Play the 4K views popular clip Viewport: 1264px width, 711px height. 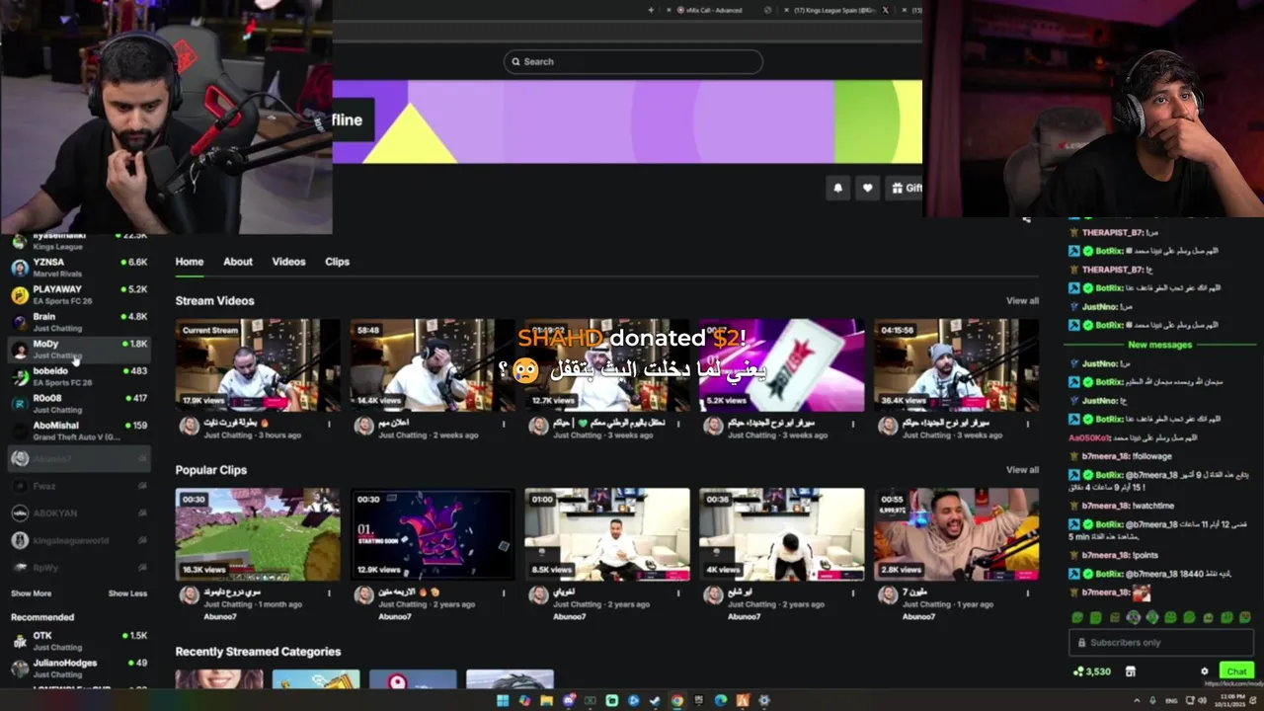coord(781,534)
